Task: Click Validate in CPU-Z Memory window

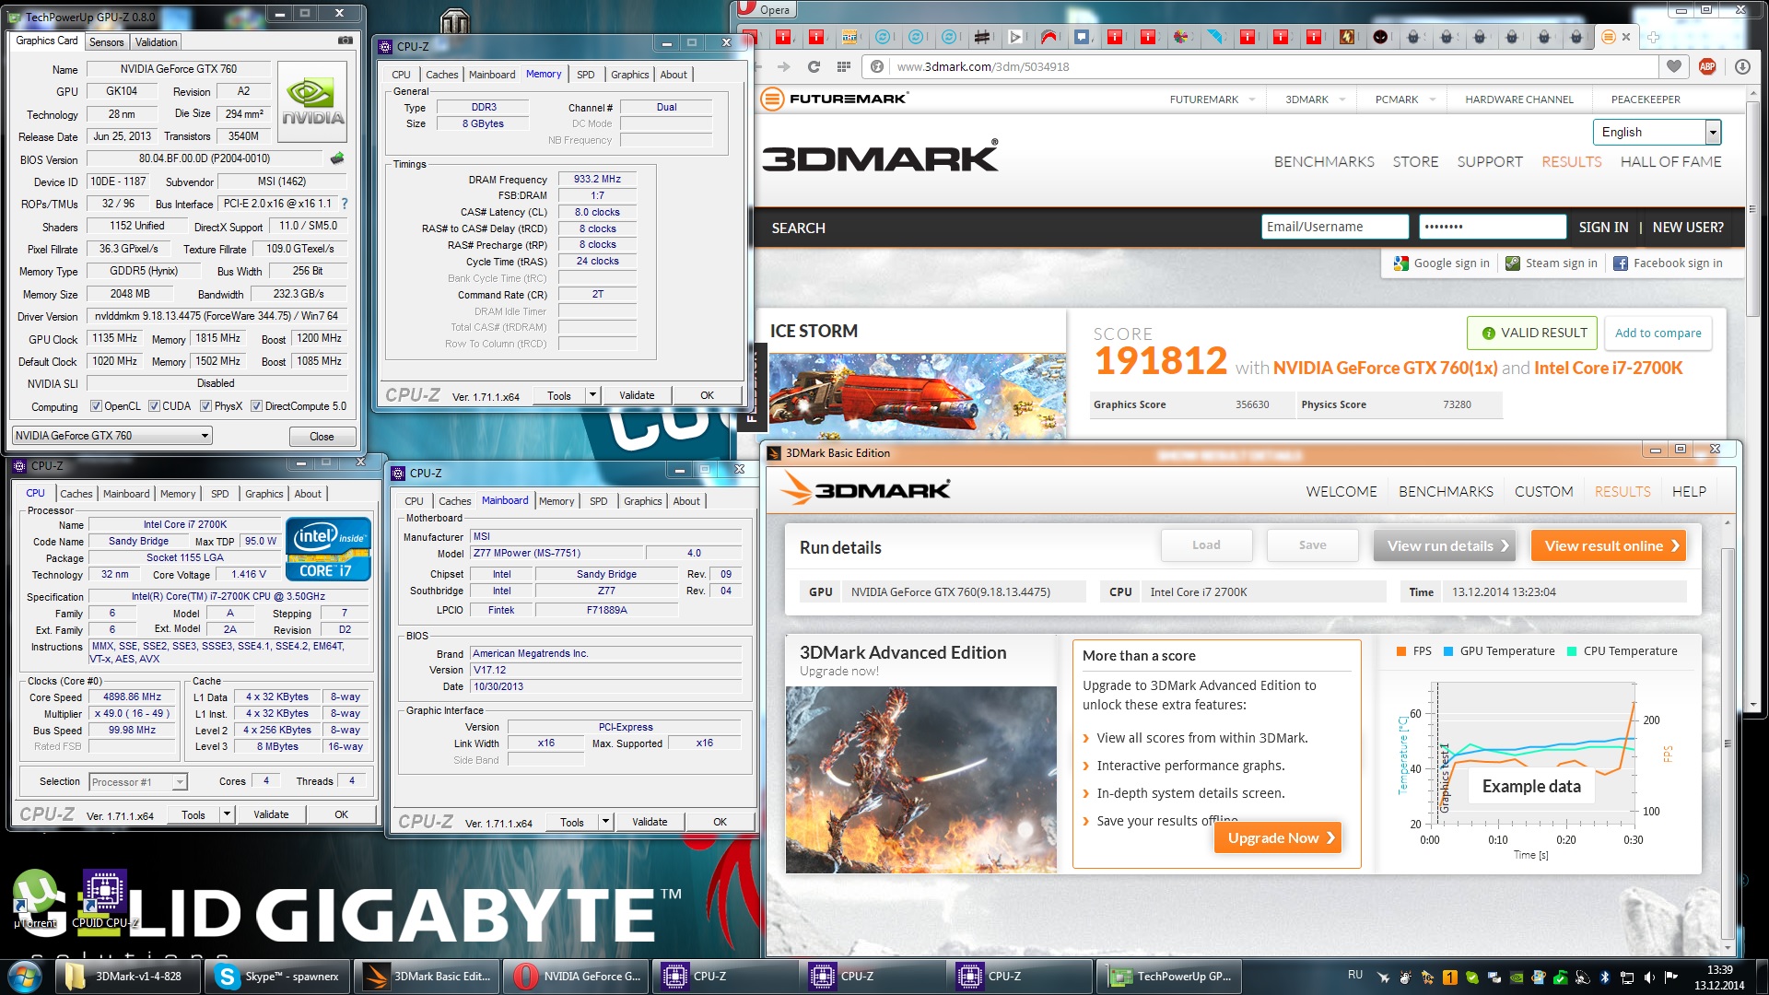Action: point(637,395)
